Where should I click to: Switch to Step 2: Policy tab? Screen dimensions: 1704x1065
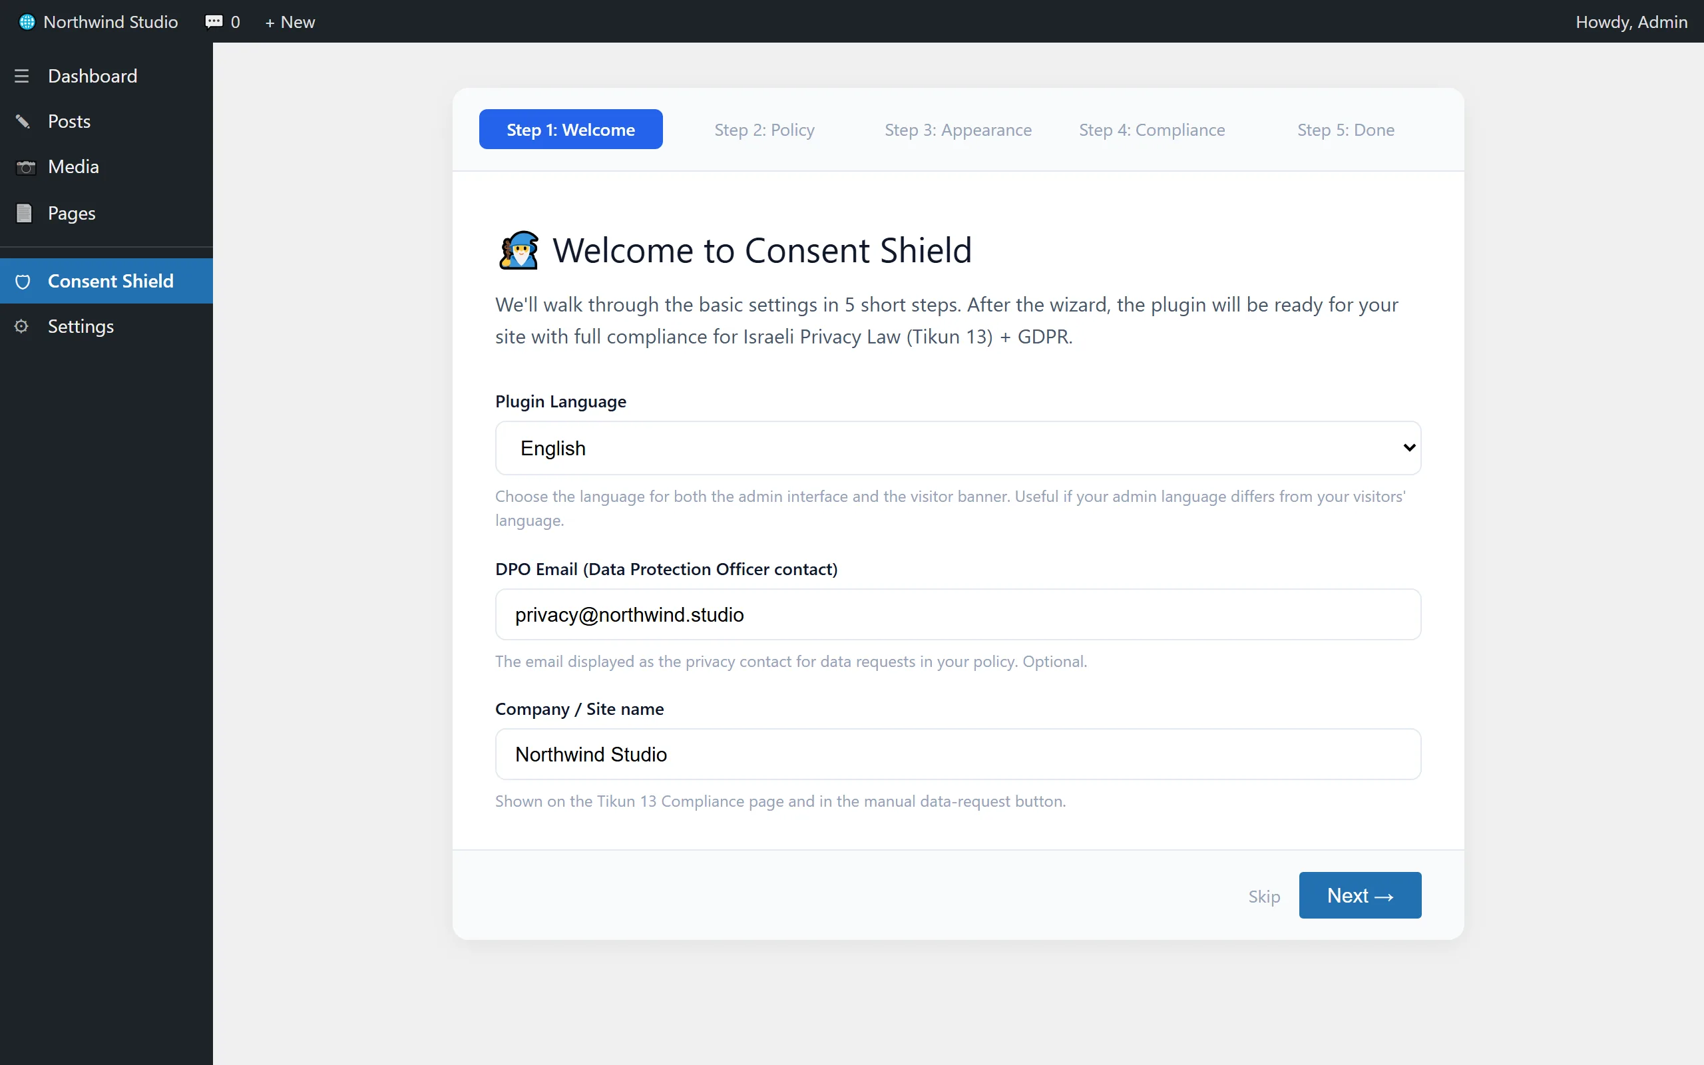(x=764, y=130)
